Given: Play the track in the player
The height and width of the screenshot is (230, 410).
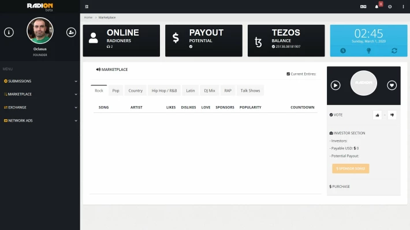Looking at the screenshot, I should pyautogui.click(x=336, y=85).
